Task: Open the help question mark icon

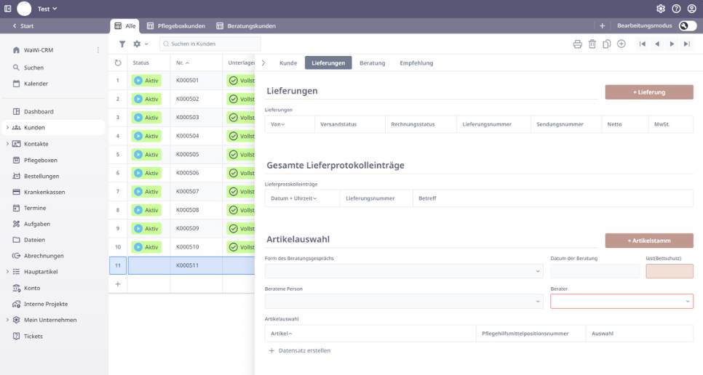Action: 676,9
